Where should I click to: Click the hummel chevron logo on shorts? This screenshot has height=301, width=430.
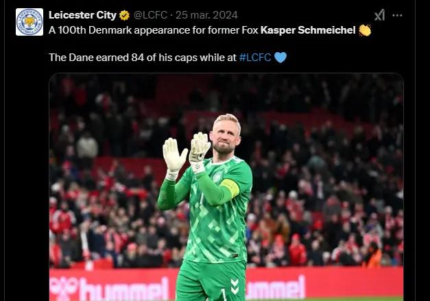click(235, 287)
